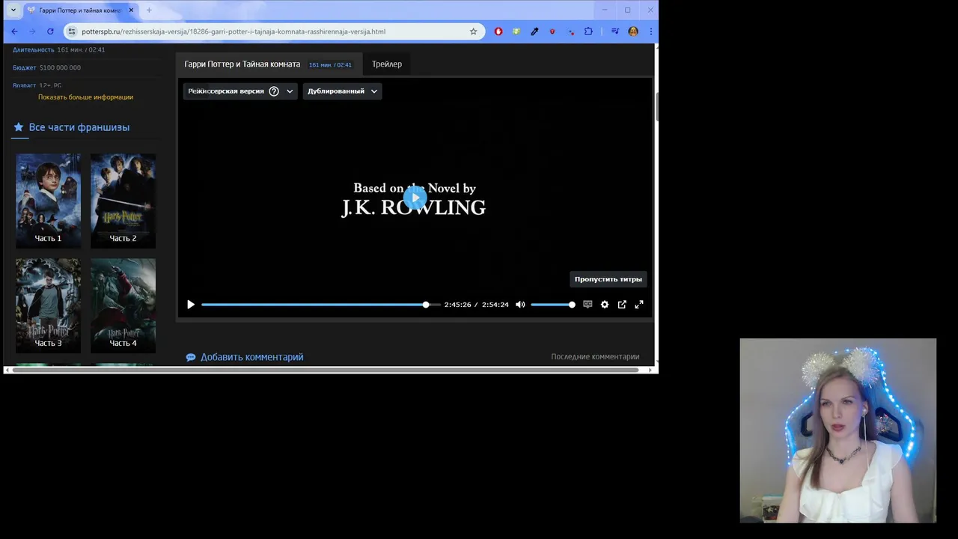
Task: Open picture-in-picture pop-out icon
Action: pos(622,305)
